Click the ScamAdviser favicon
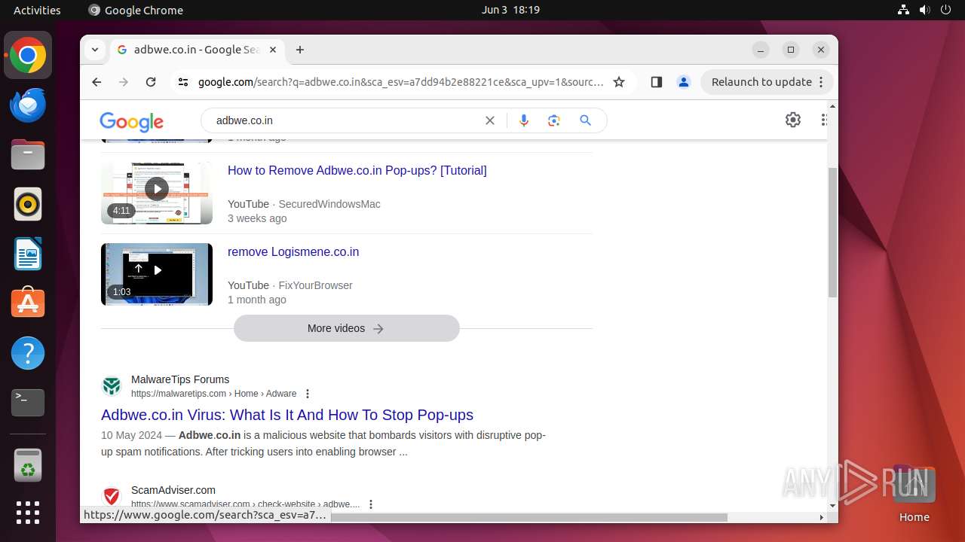The image size is (965, 542). pos(112,497)
